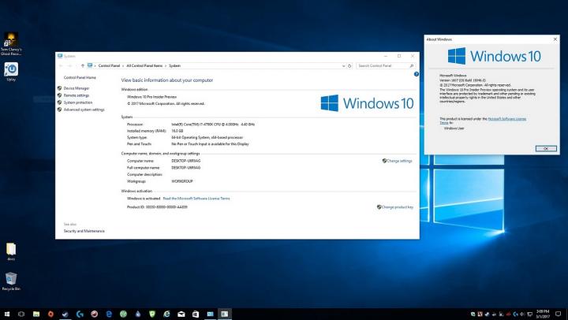Open the Action Center notification icon
568x320 pixels.
tap(559, 314)
